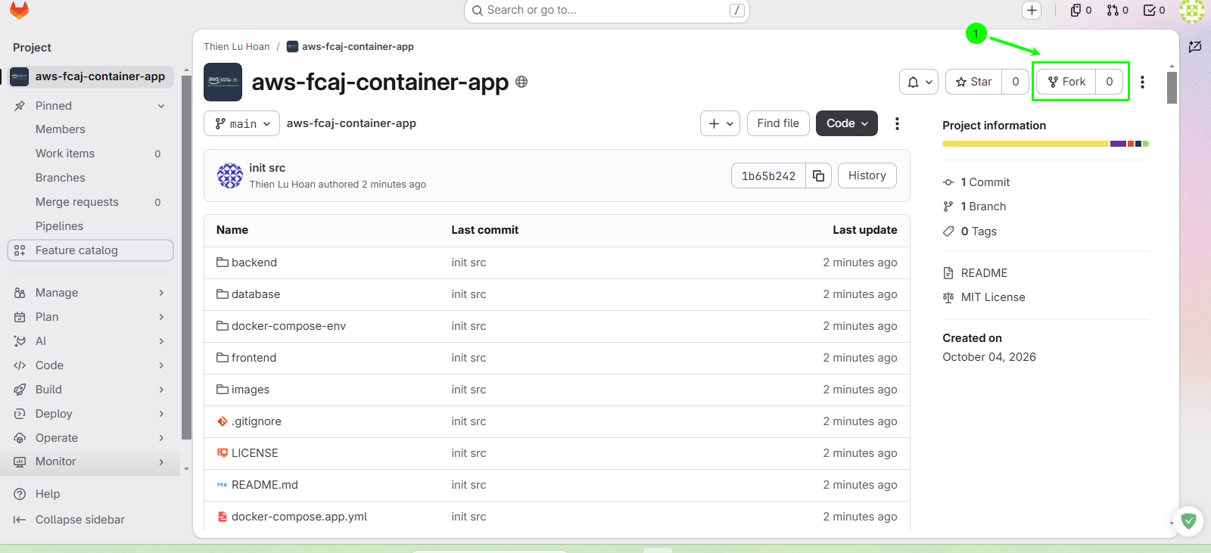This screenshot has width=1211, height=553.
Task: Open the add file plus dropdown
Action: (x=720, y=123)
